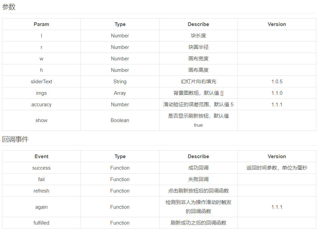Viewport: 319px width, 233px height.
Task: Click the 幻灯片向右填充 description text
Action: 198,82
